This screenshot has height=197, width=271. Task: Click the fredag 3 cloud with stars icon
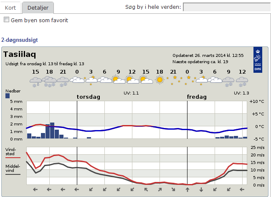201,81
